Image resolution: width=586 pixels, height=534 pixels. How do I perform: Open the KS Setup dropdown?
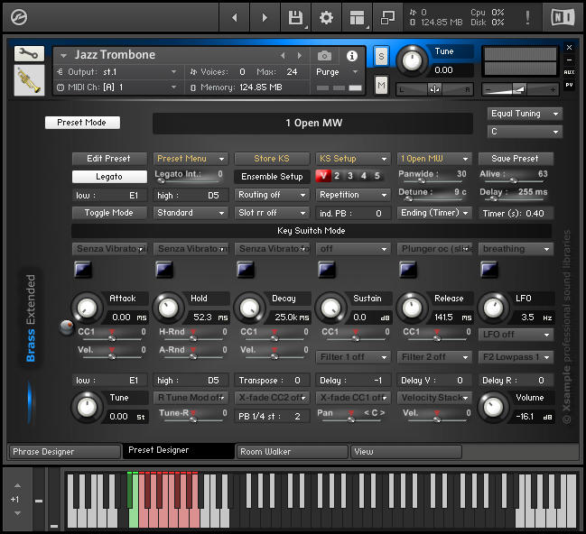(353, 159)
